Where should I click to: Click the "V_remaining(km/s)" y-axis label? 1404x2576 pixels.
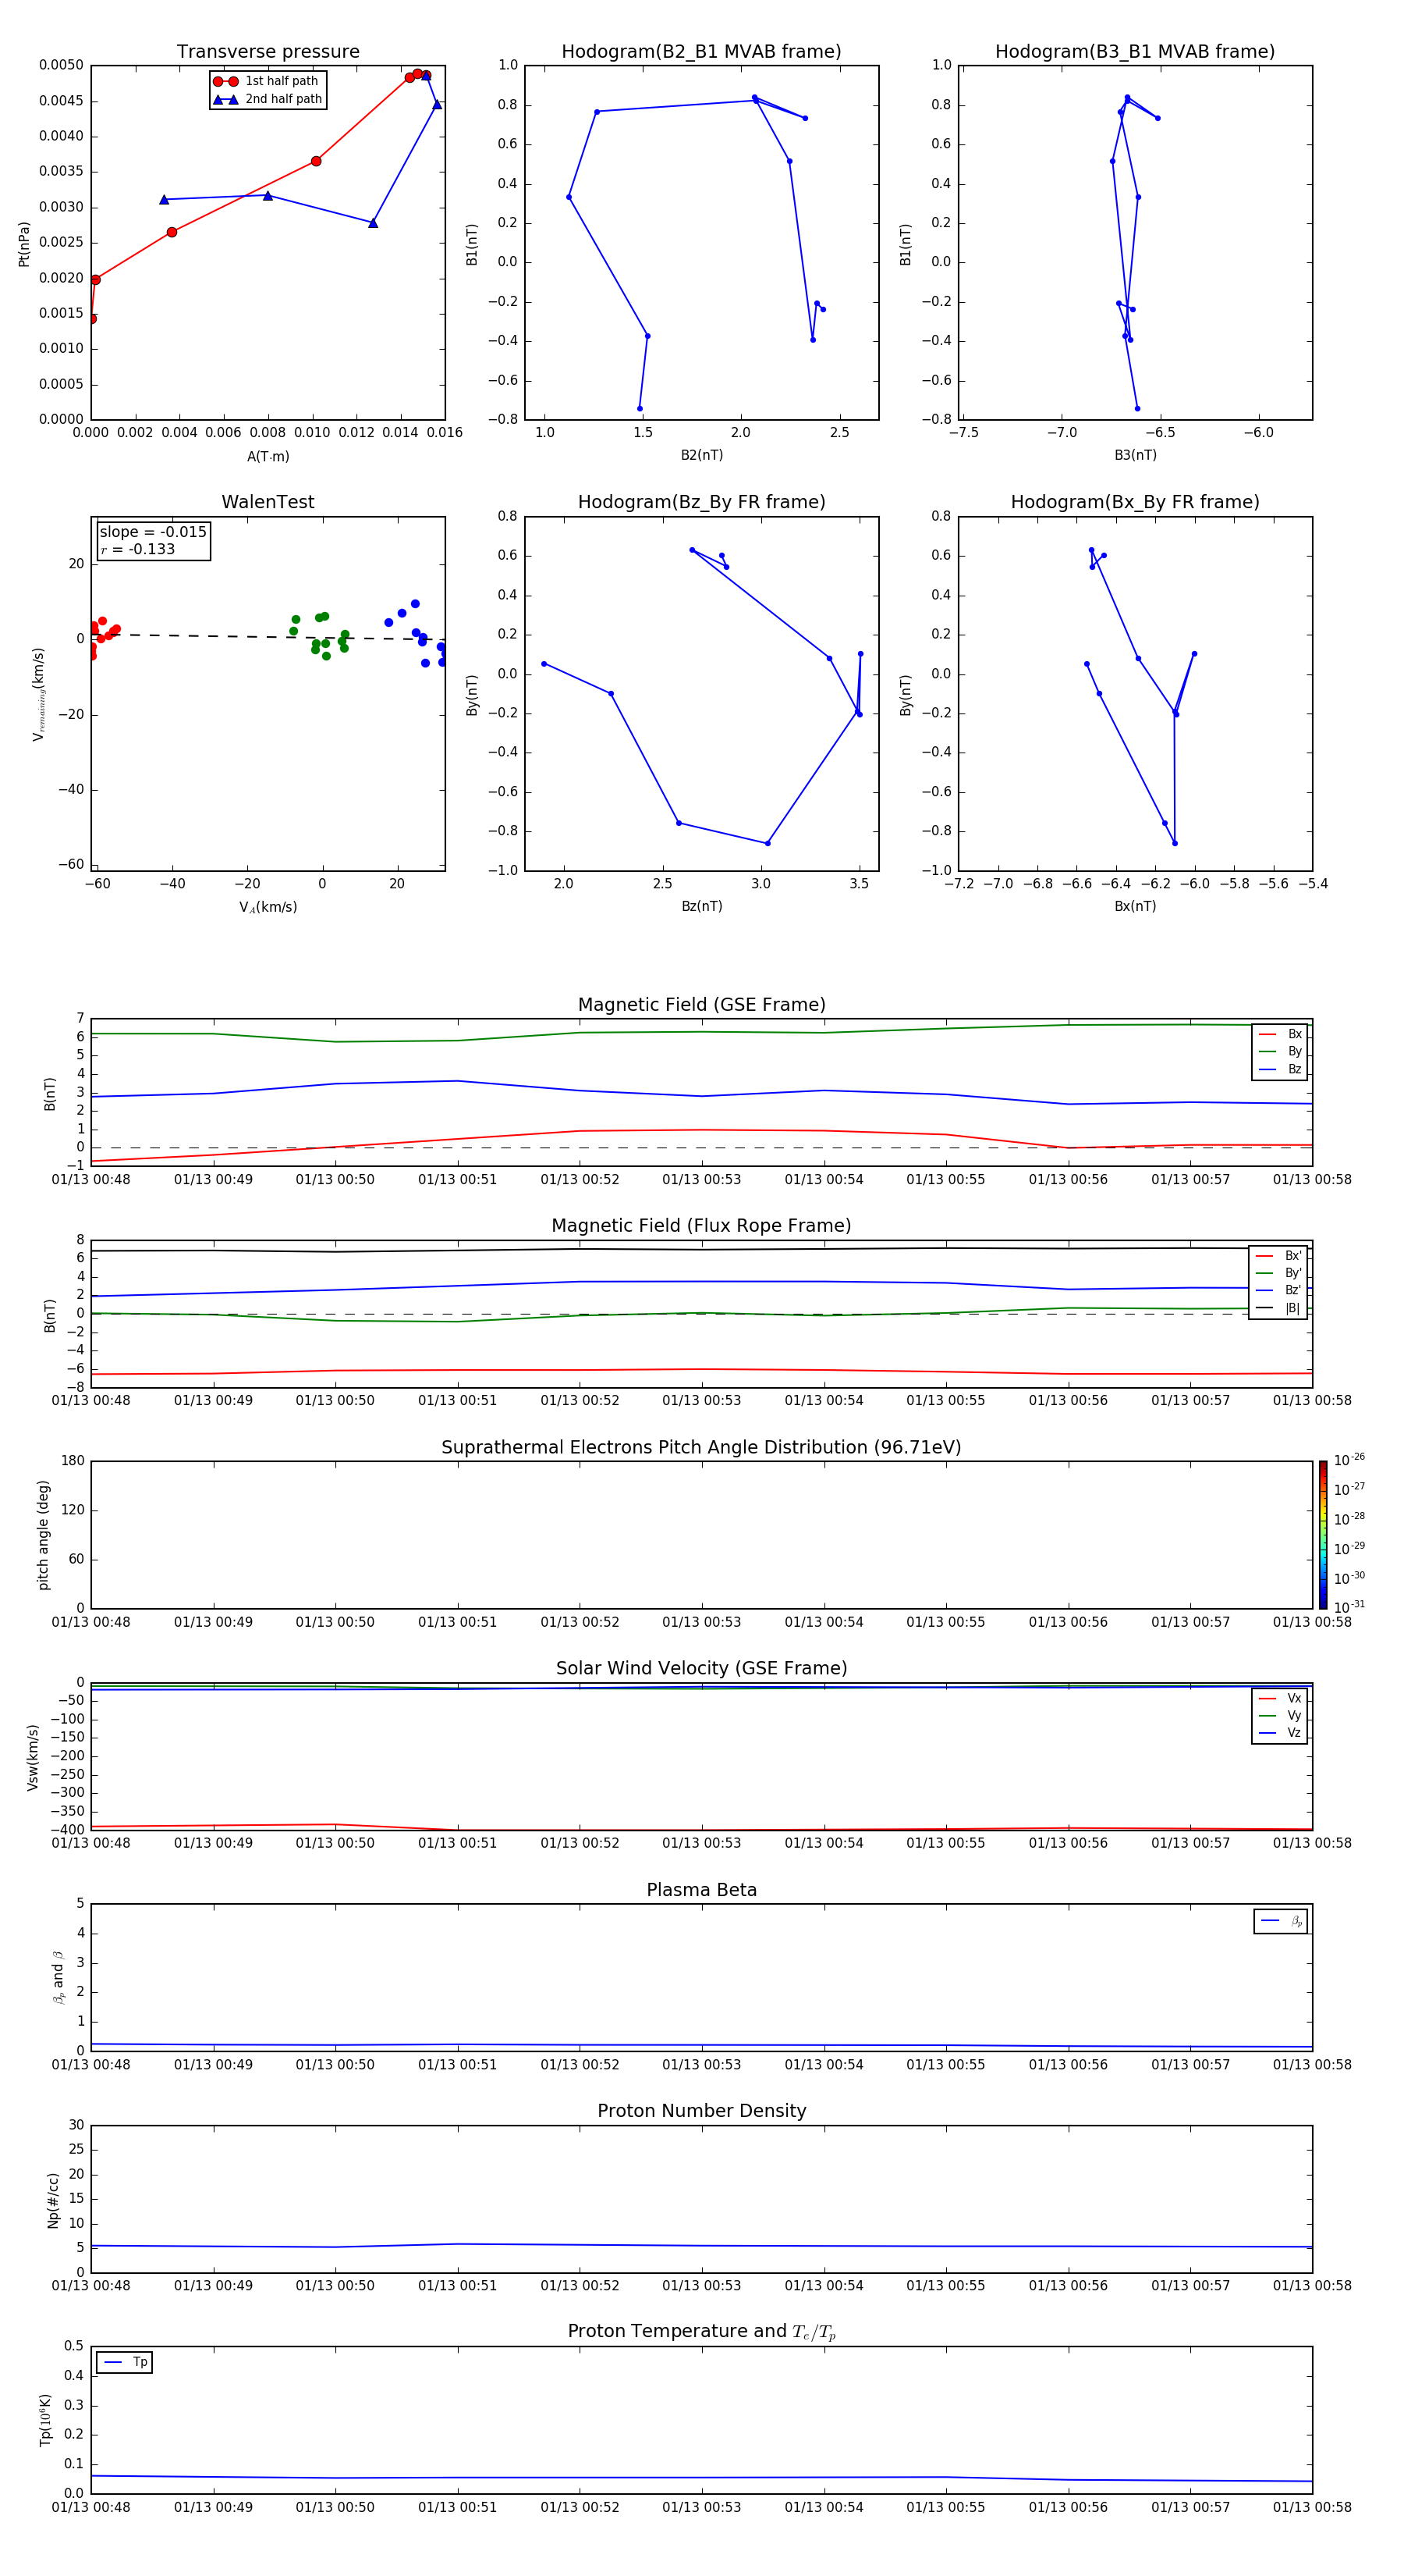39,694
